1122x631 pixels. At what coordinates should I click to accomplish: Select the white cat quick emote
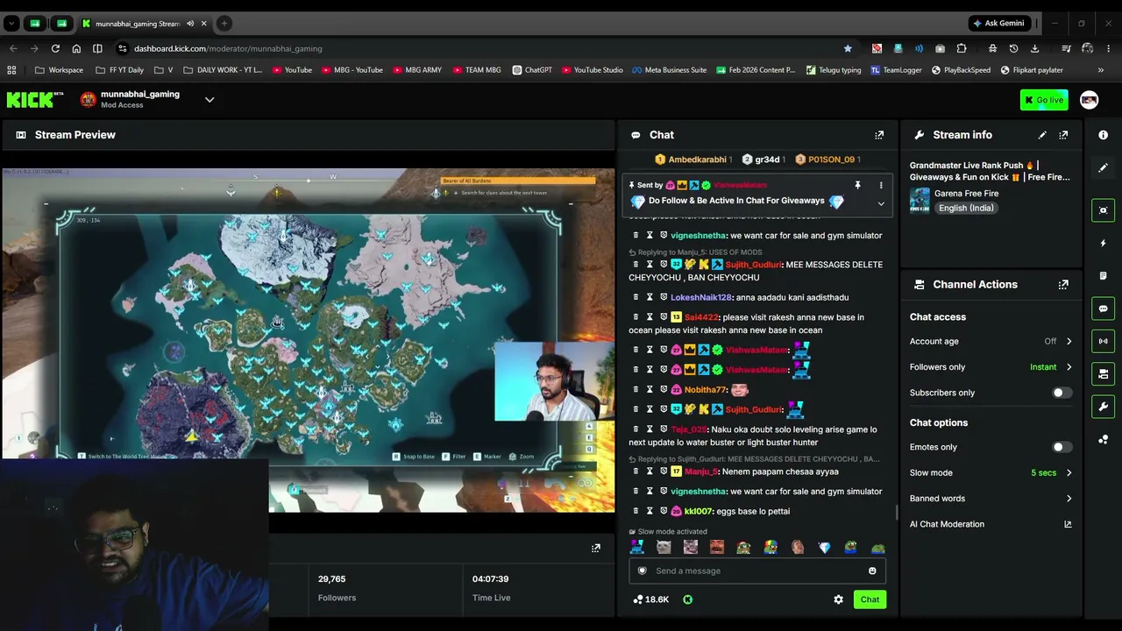(x=664, y=548)
